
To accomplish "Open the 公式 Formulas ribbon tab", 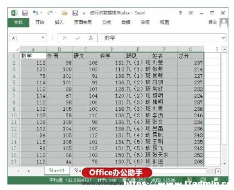I will tap(107, 23).
